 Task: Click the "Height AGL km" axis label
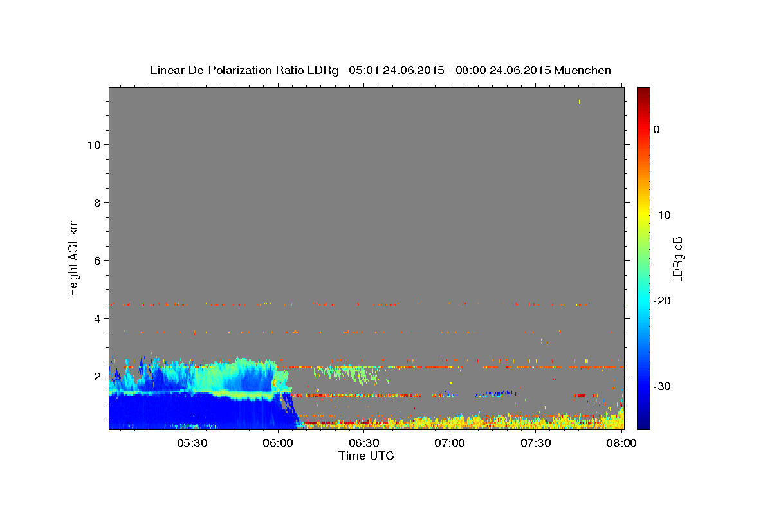73,257
